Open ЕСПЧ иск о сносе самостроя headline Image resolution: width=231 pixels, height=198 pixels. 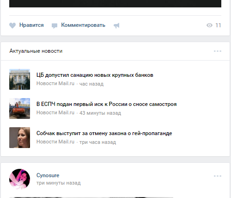click(x=106, y=104)
